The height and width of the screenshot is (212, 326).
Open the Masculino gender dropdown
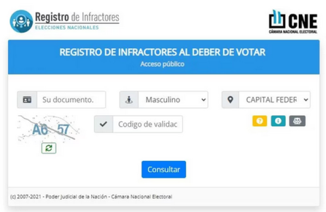coord(173,99)
